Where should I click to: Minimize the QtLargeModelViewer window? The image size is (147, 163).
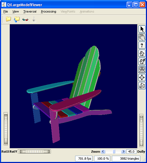(130, 5)
